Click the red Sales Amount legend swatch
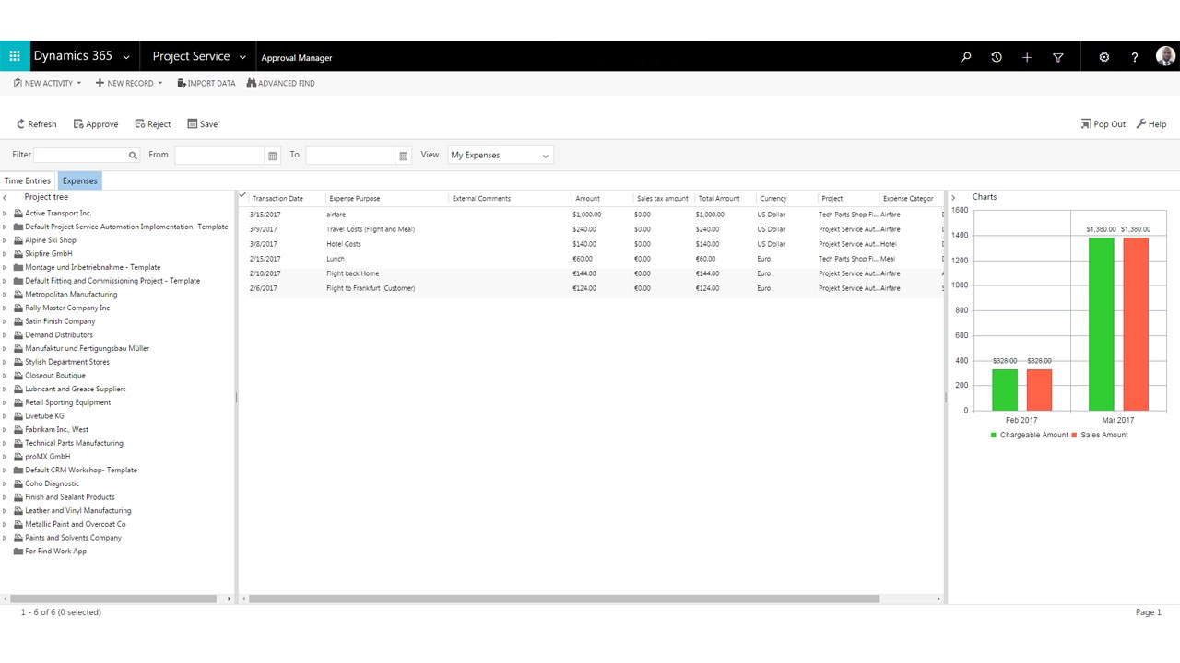Viewport: 1180px width, 663px height. [1074, 436]
